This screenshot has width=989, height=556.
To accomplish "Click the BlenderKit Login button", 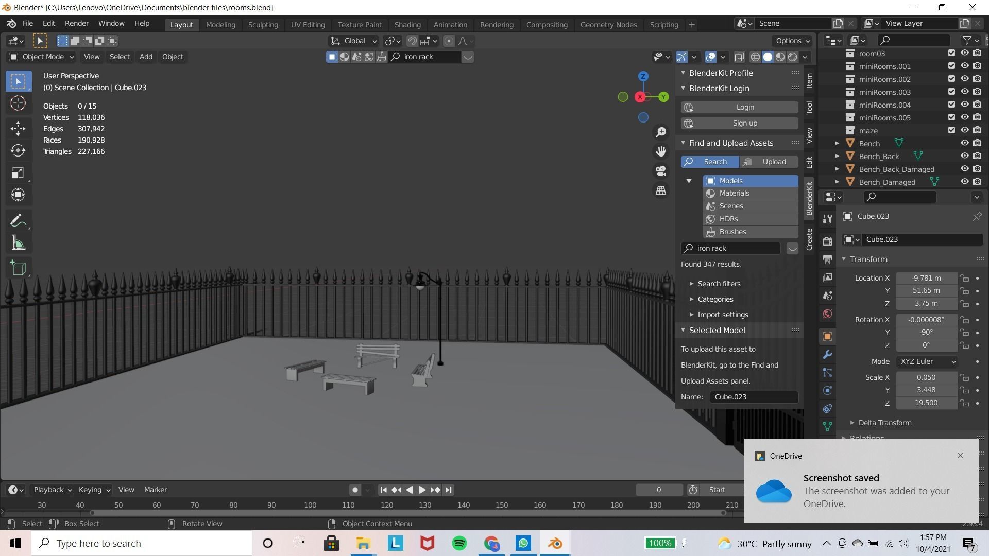I will 740,107.
